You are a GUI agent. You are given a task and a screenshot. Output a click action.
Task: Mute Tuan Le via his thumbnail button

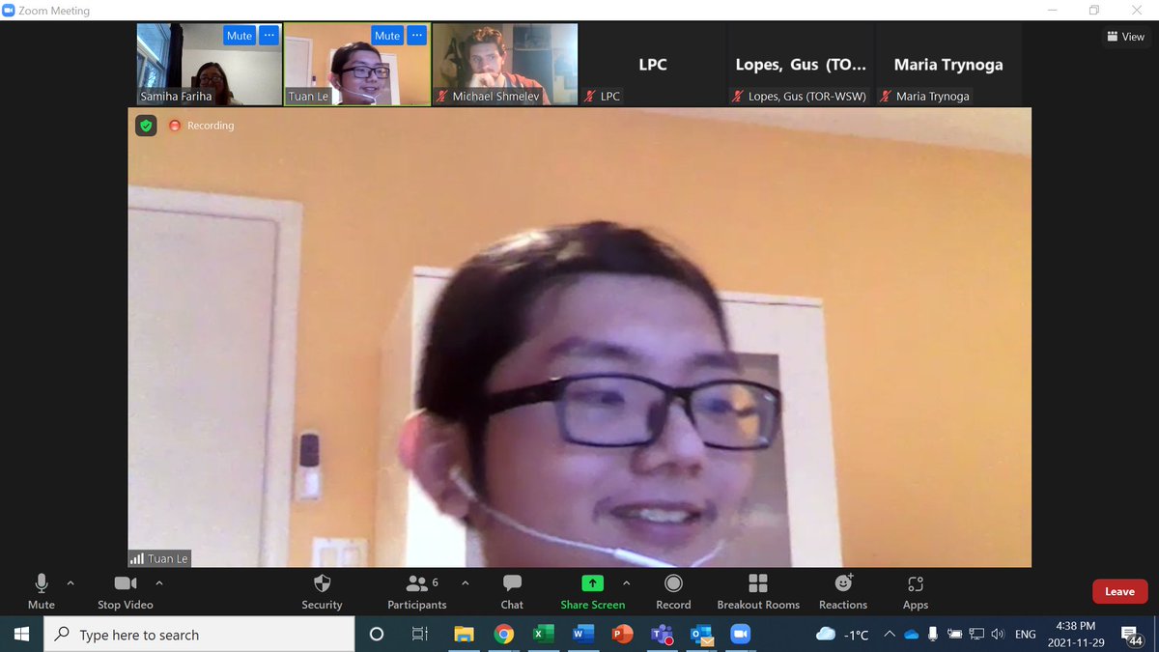click(x=387, y=36)
